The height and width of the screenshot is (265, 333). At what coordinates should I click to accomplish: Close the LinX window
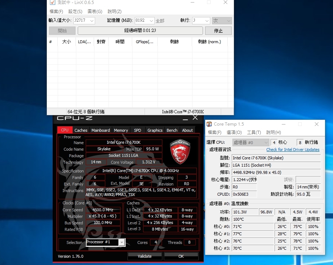tap(225, 2)
